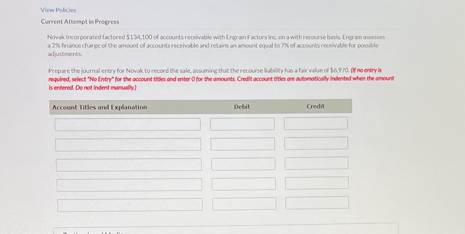
Task: Click the third row Credit amount box
Action: 316,163
